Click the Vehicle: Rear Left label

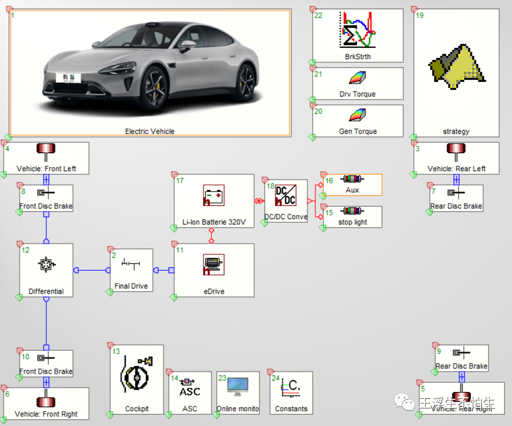click(457, 168)
